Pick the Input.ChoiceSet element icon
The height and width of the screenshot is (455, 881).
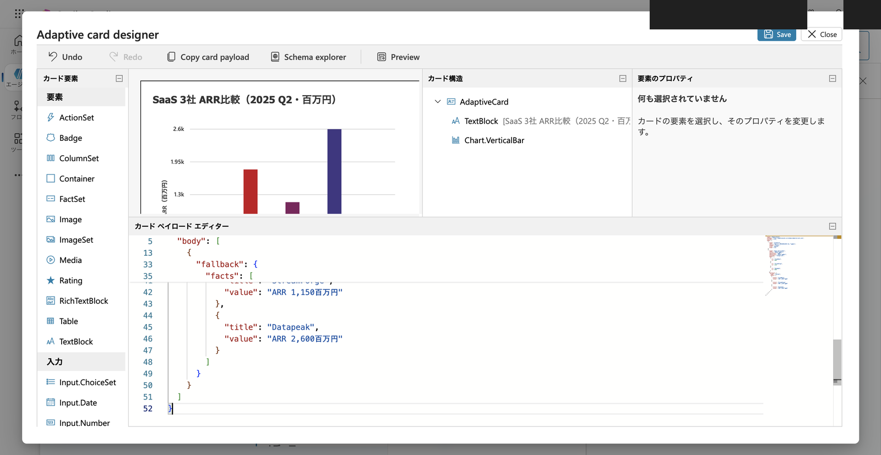(x=51, y=382)
